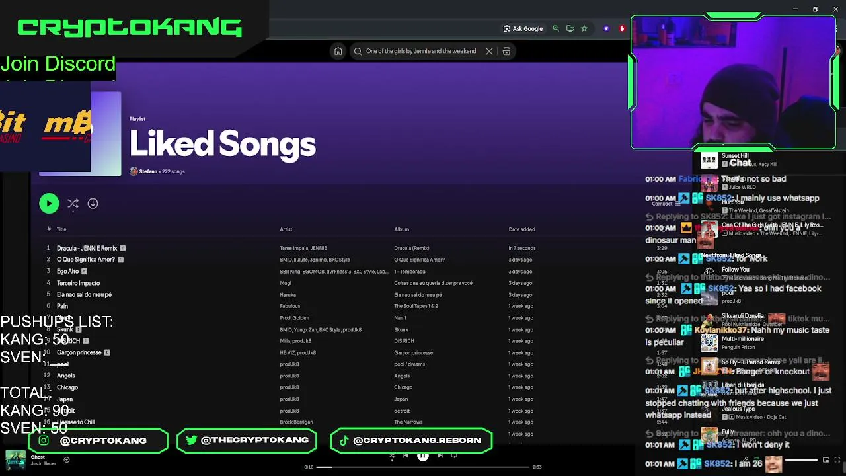Play the Liked Songs playlist
Image resolution: width=846 pixels, height=476 pixels.
[x=49, y=204]
